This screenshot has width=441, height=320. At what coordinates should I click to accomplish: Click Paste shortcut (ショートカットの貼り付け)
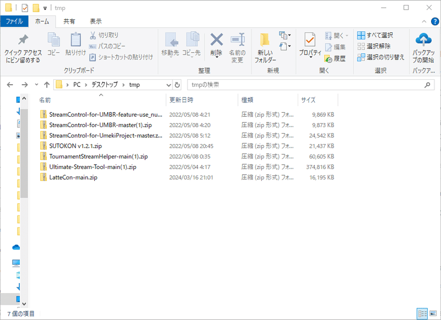coord(121,57)
